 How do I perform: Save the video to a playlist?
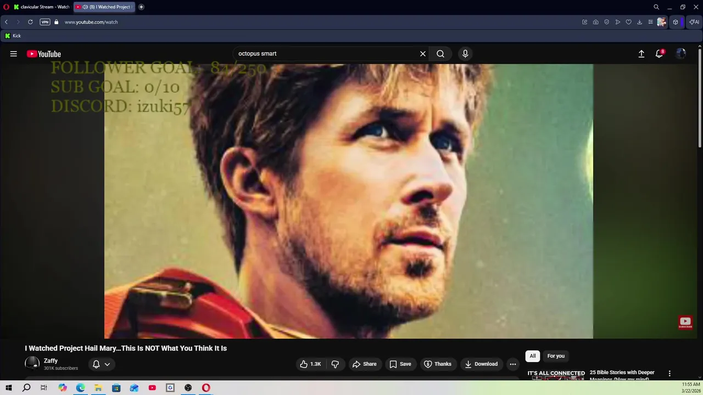click(x=400, y=364)
